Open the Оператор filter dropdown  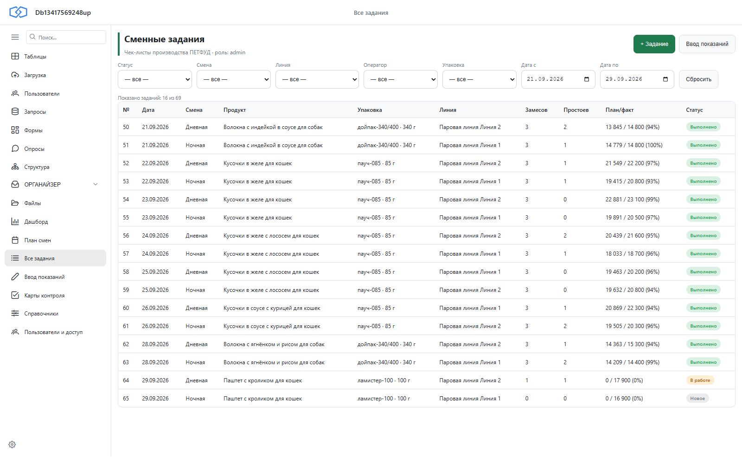401,79
